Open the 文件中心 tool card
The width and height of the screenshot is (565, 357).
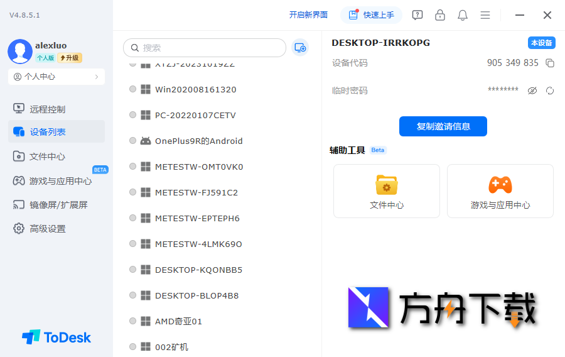(x=387, y=191)
